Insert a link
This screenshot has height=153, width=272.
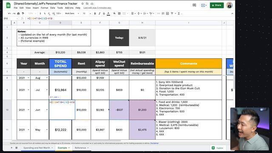159,14
